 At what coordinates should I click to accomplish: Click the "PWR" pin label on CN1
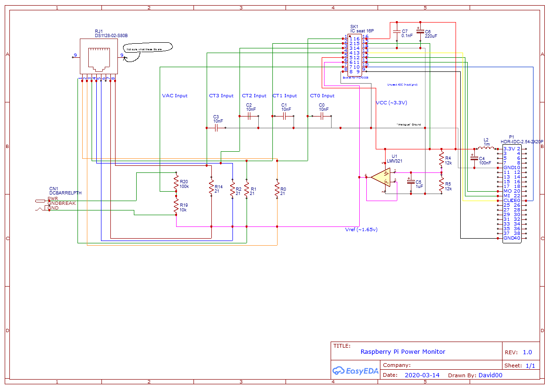click(x=53, y=199)
